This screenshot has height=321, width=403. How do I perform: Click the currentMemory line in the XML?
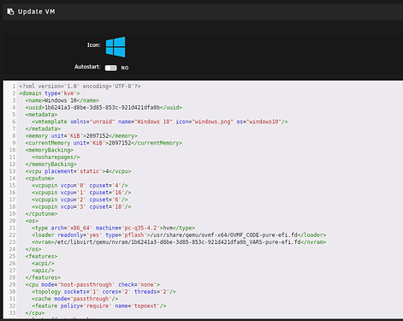point(104,143)
